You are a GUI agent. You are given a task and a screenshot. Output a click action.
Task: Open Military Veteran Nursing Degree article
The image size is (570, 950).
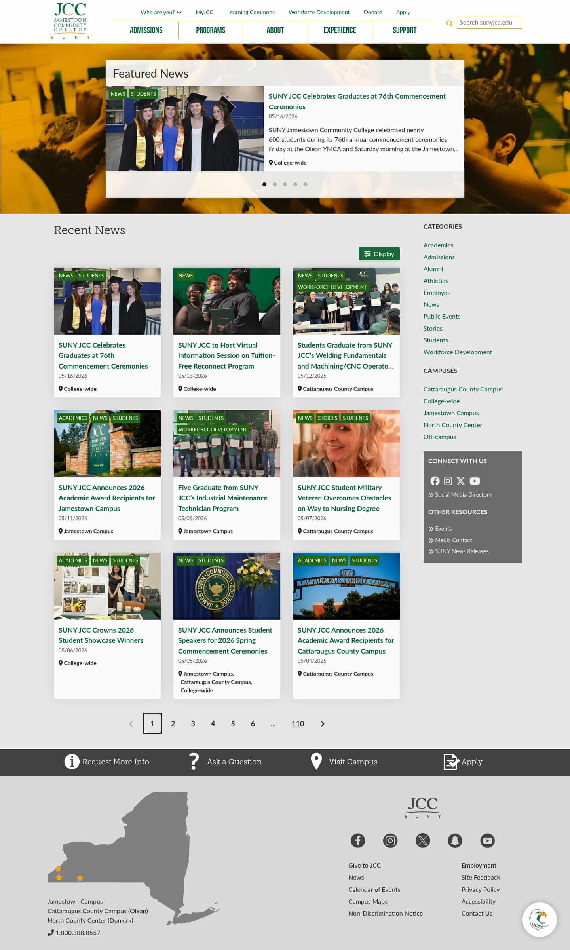coord(344,498)
